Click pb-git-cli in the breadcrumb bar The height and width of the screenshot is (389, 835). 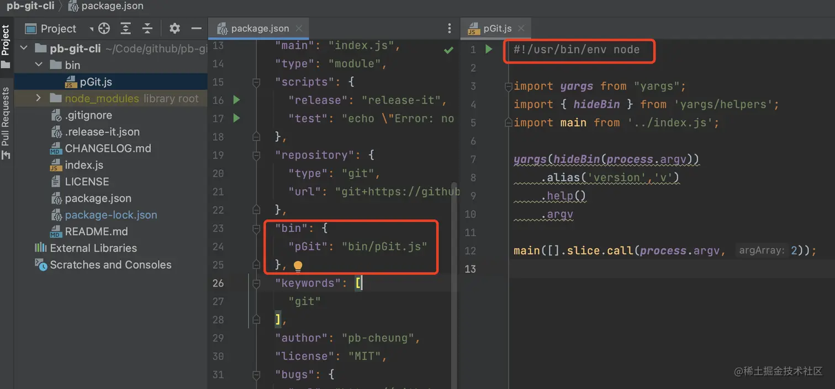pyautogui.click(x=31, y=6)
